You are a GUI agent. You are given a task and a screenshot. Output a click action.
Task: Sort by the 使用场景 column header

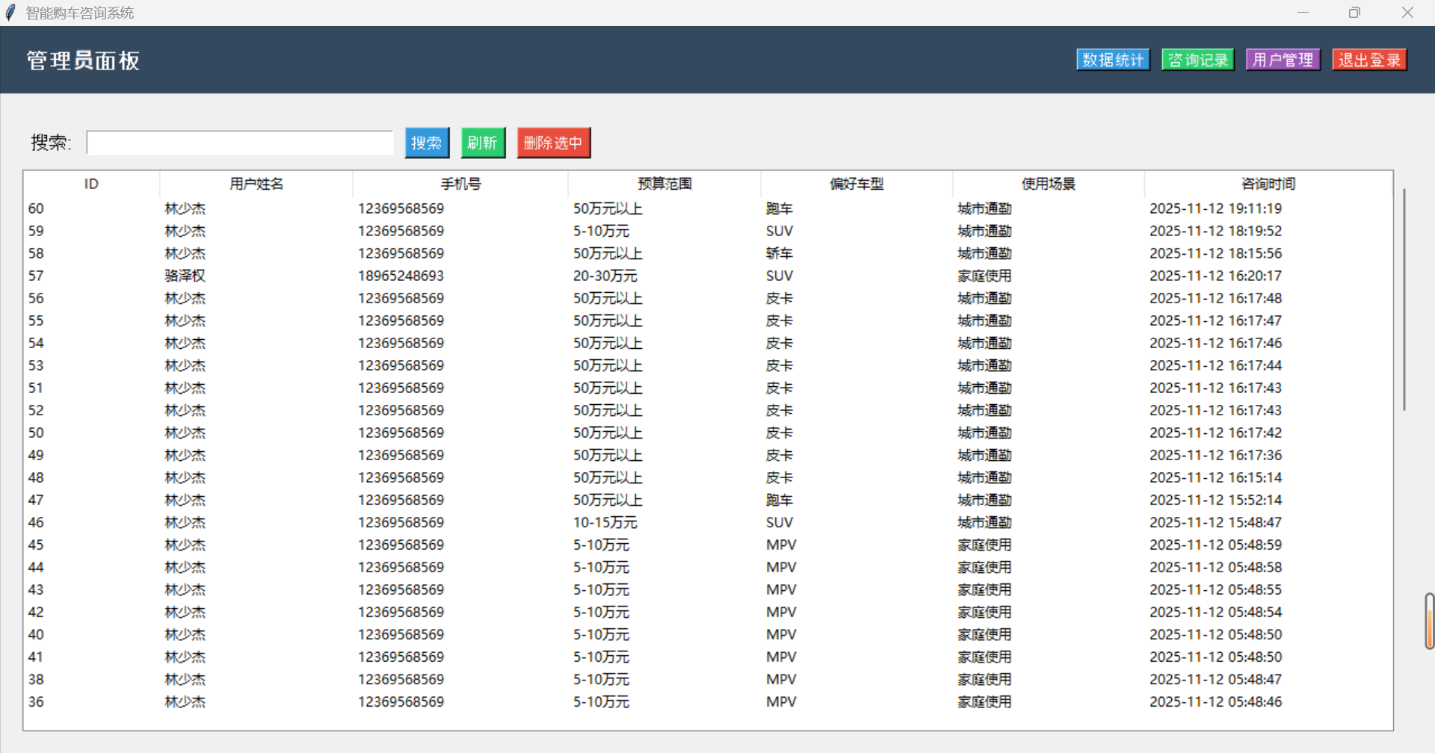[x=1049, y=184]
